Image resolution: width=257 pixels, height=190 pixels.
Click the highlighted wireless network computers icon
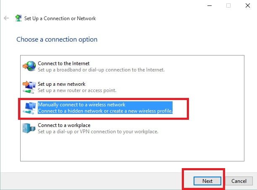(x=29, y=108)
